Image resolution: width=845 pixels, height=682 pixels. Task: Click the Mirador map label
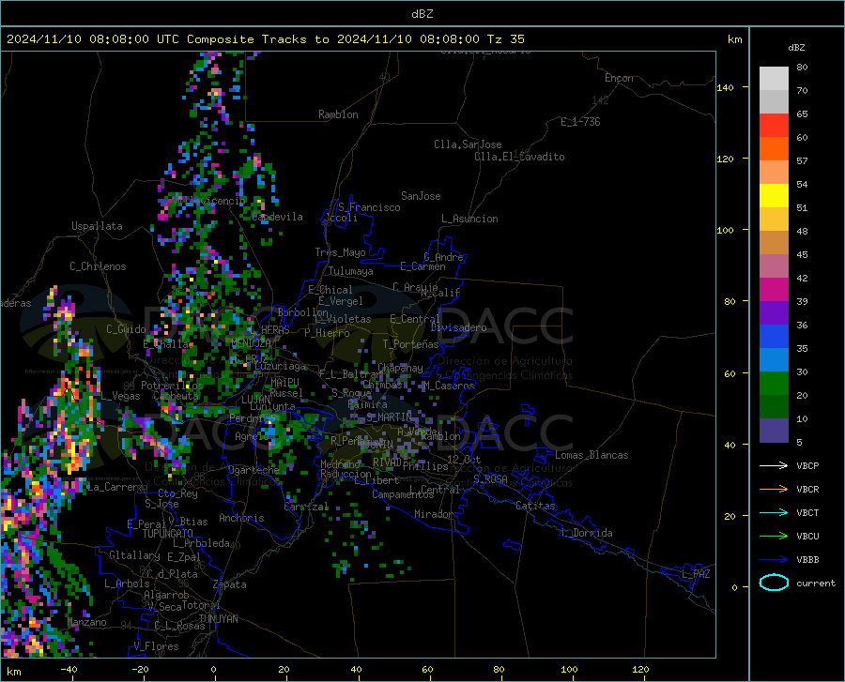(433, 514)
